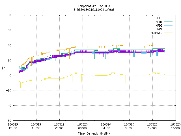Click the y-axis value 60

point(9,30)
